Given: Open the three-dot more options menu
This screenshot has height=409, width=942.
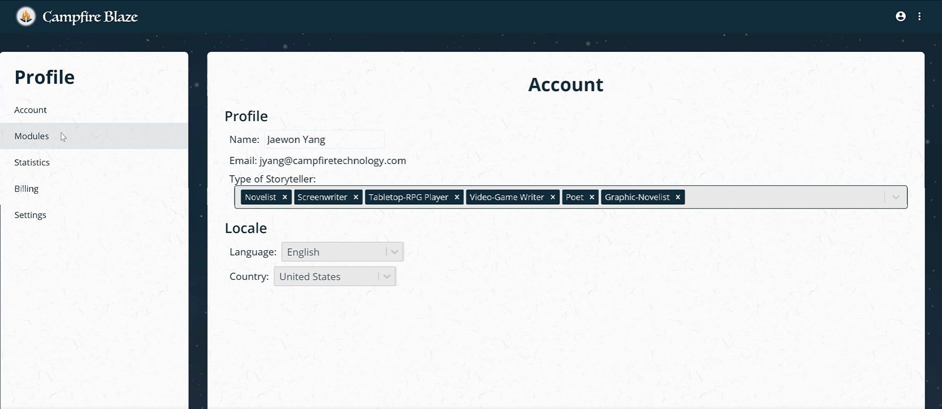Looking at the screenshot, I should [x=919, y=16].
